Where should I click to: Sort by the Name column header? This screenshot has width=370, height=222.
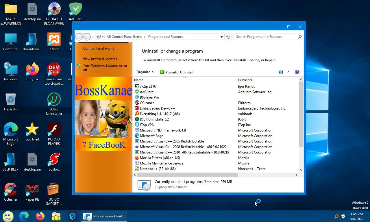coord(185,80)
